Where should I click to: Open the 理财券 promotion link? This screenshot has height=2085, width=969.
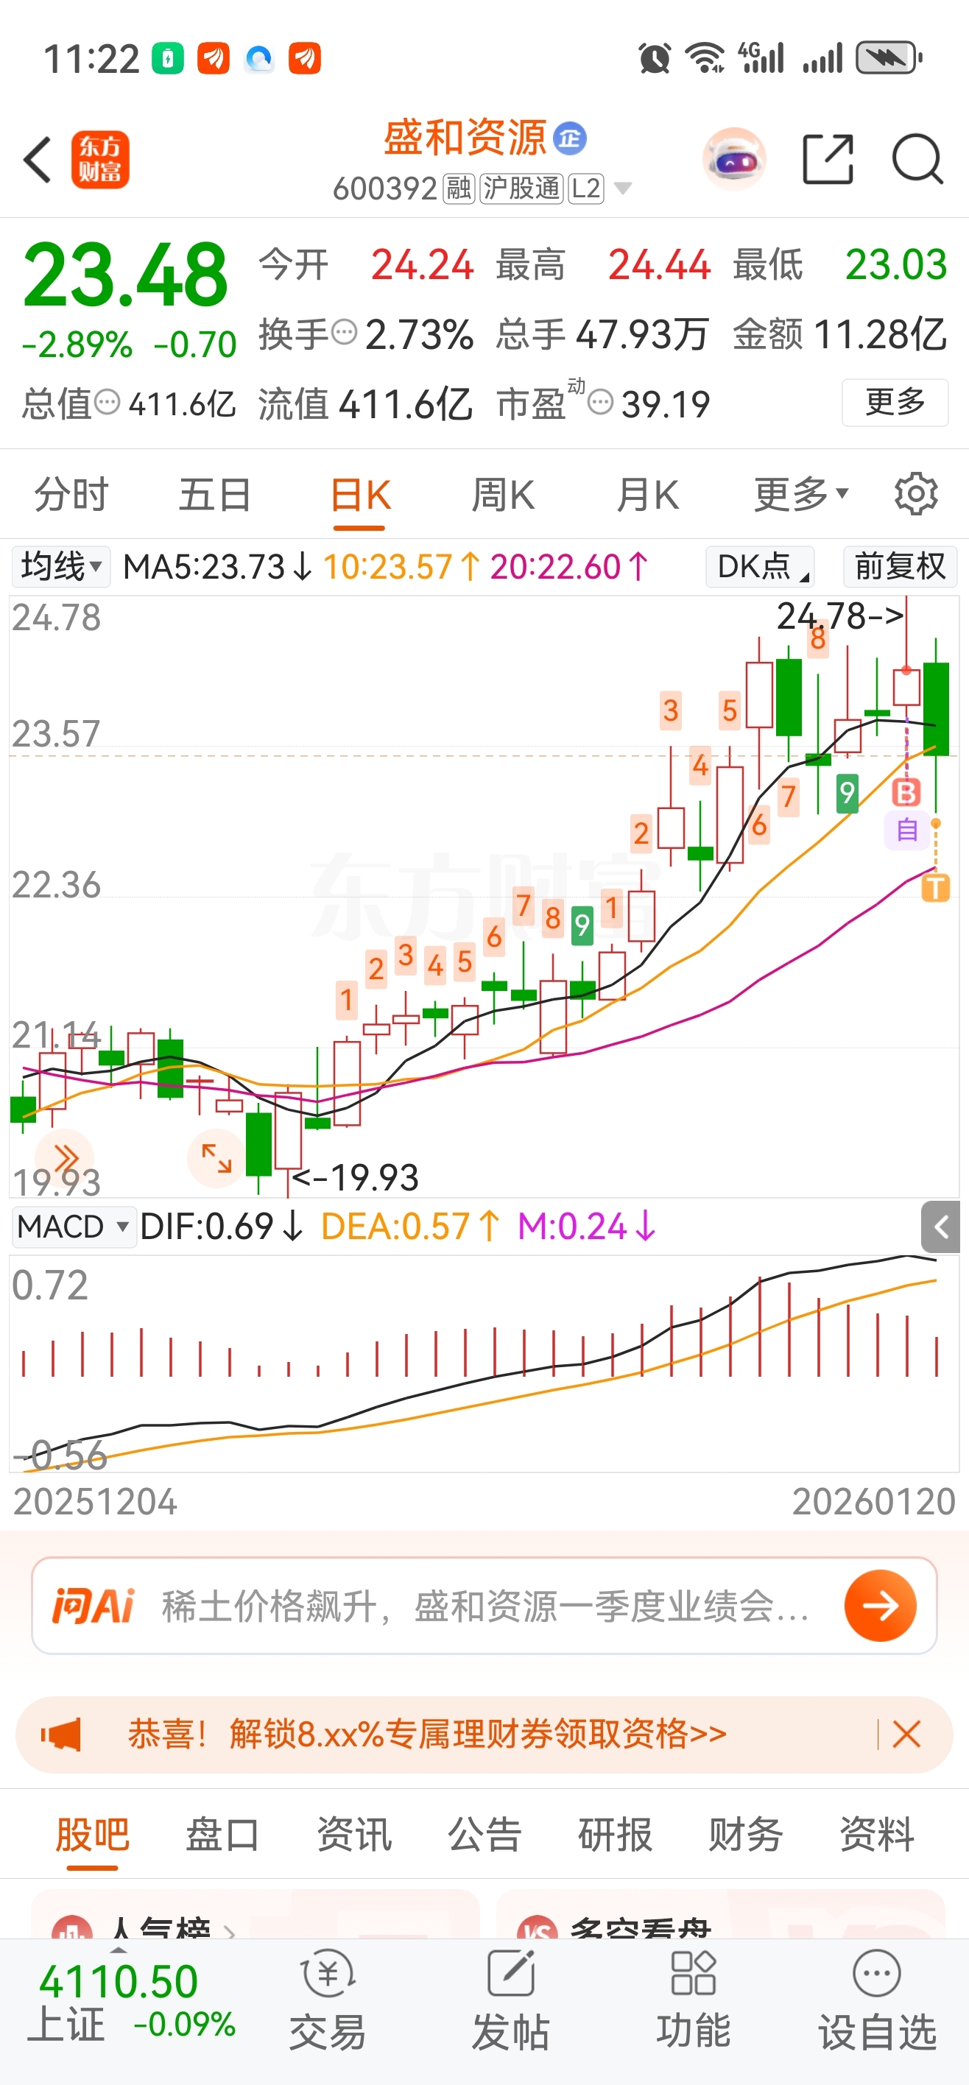pyautogui.click(x=426, y=1735)
